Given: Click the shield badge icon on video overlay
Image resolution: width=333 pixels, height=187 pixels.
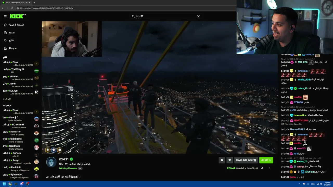Looking at the screenshot, I should point(54,150).
